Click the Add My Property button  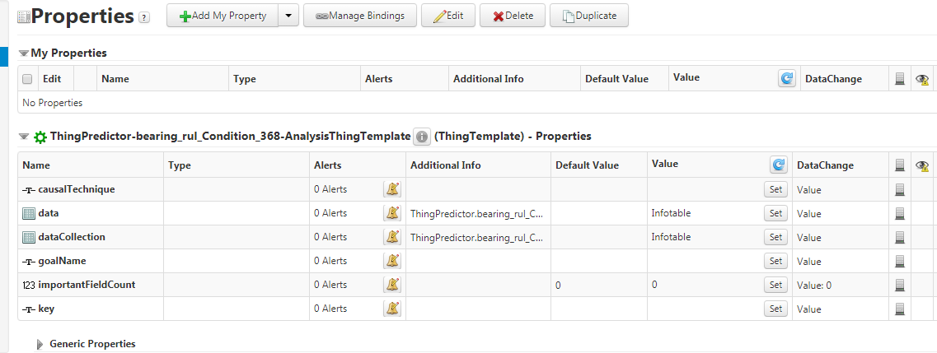[223, 16]
